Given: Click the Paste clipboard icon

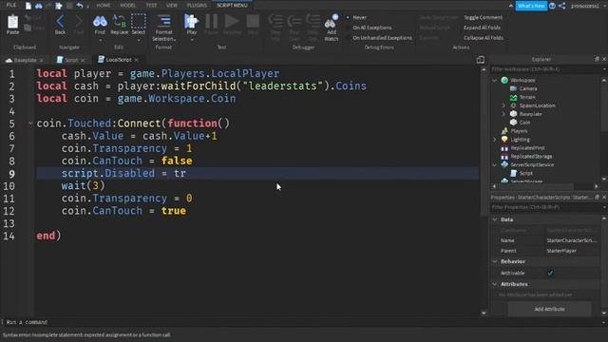Looking at the screenshot, I should tap(12, 23).
